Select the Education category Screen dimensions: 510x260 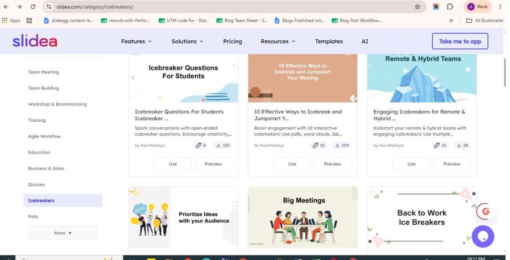pyautogui.click(x=39, y=152)
